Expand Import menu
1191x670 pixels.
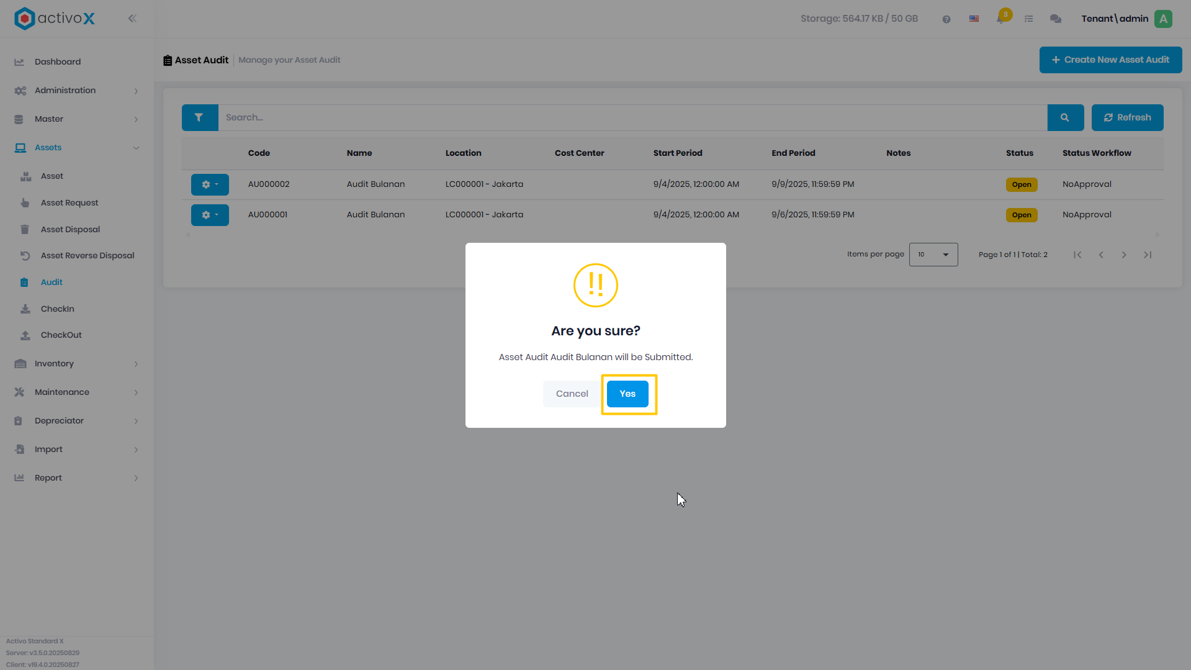[77, 450]
